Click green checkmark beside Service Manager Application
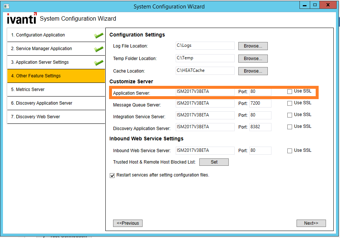 (98, 49)
